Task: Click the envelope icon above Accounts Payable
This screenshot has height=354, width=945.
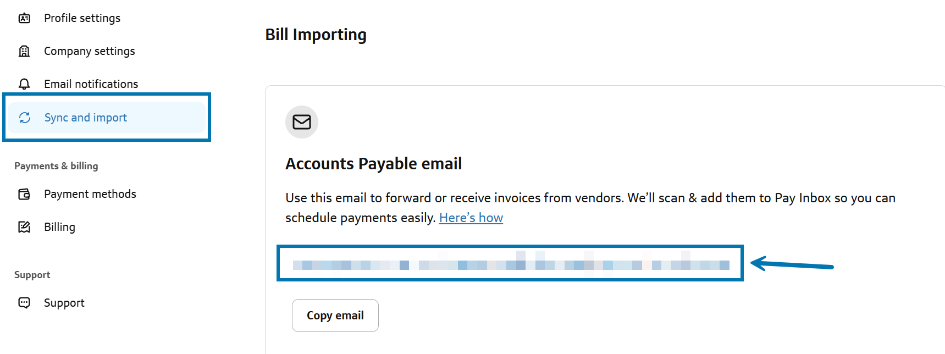Action: click(x=301, y=122)
